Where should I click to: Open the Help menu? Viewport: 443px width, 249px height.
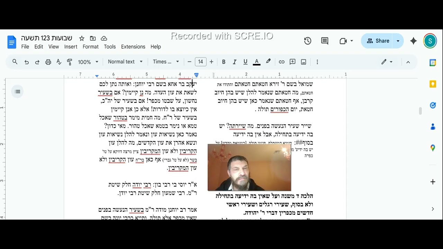click(x=156, y=47)
